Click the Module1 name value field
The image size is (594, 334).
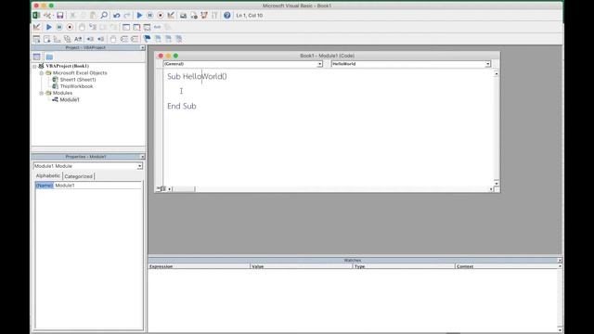[x=97, y=186]
